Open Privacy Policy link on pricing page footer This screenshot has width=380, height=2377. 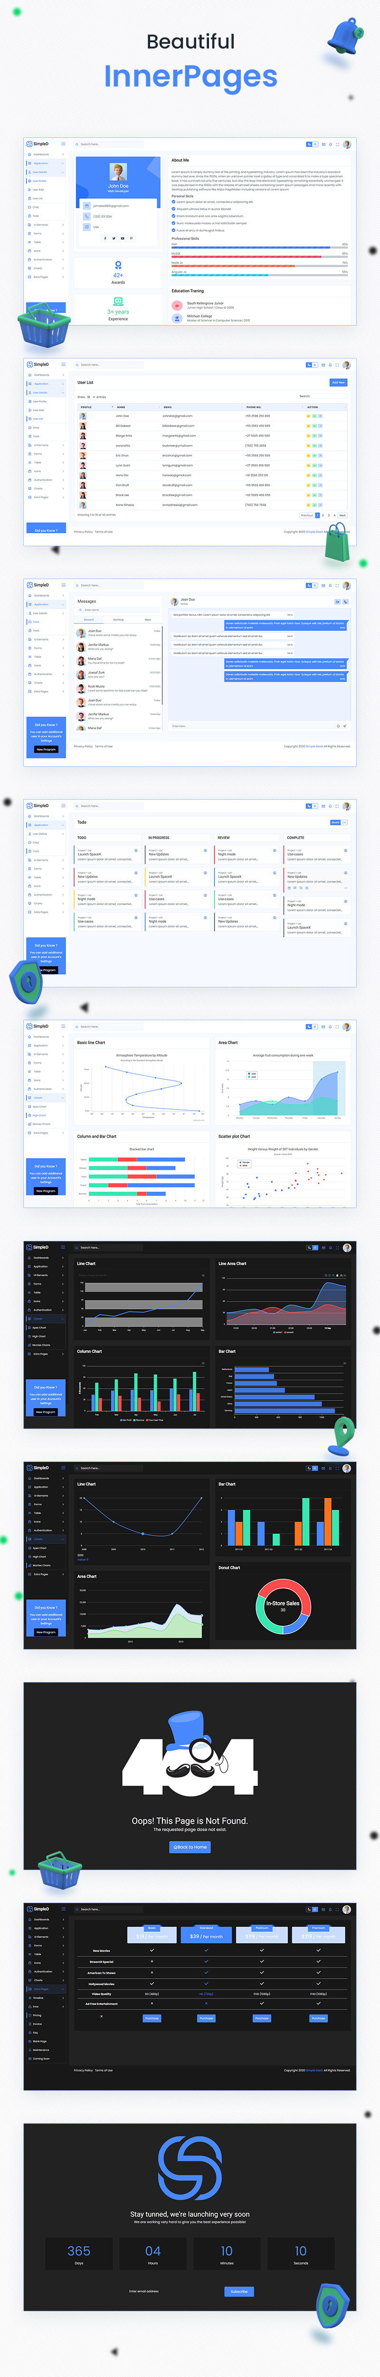(83, 2070)
